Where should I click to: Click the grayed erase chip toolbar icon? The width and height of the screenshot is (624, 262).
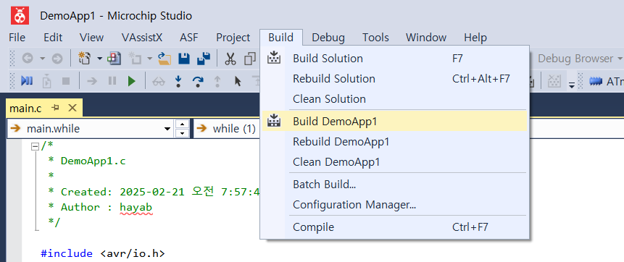(x=554, y=81)
